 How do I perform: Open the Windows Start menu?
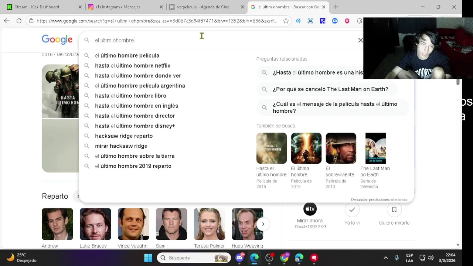click(x=148, y=258)
